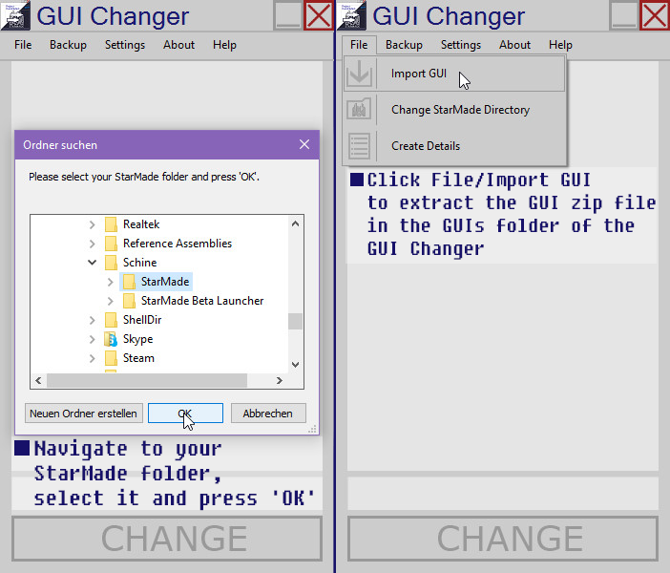Screen dimensions: 670x573
Task: Expand the StarMade folder node
Action: point(110,282)
